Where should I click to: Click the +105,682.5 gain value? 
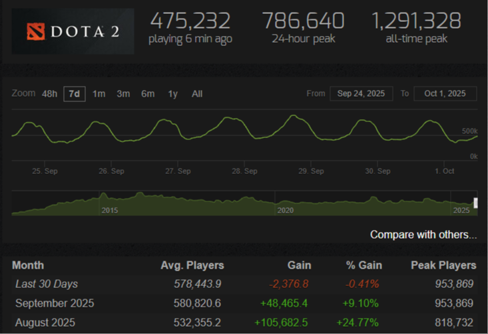click(281, 323)
